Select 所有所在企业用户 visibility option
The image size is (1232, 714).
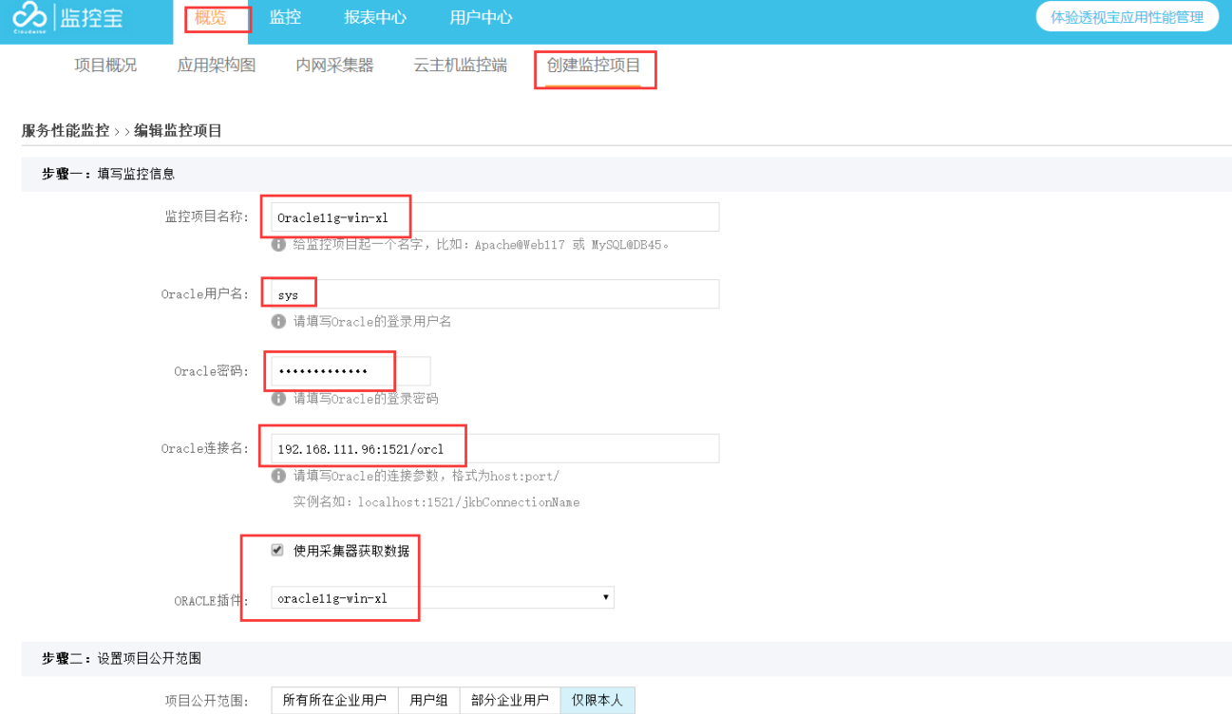point(334,701)
